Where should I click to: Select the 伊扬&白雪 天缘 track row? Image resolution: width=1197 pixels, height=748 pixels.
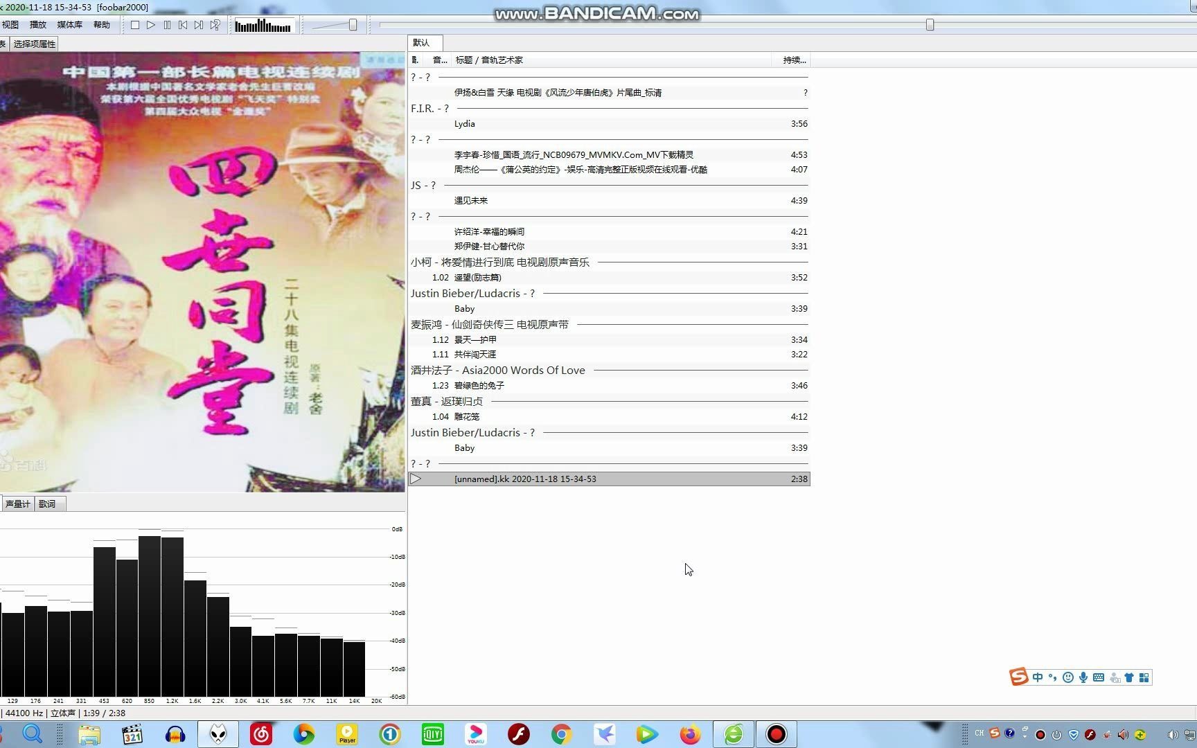click(x=609, y=93)
